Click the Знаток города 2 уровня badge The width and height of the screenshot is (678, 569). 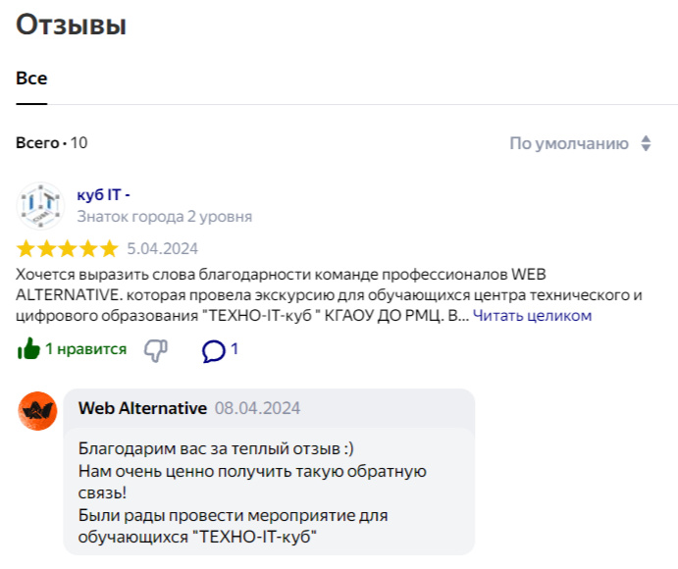(165, 217)
